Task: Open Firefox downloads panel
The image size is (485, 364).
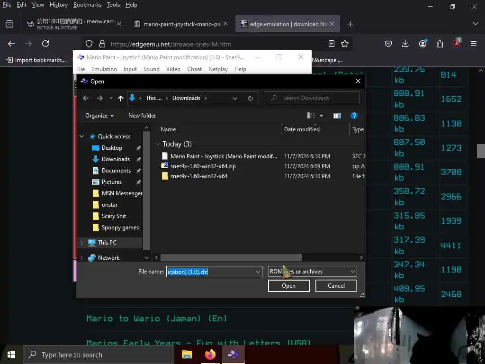Action: tap(405, 44)
